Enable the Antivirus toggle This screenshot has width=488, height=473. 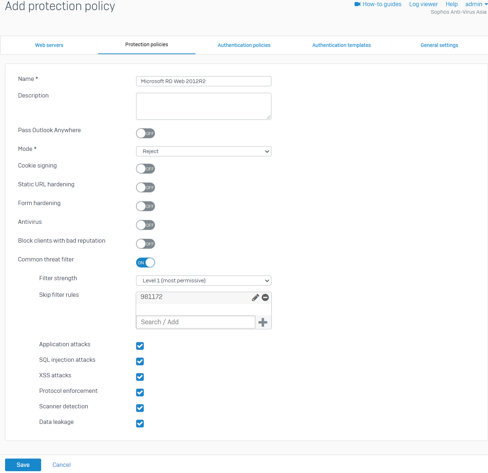(x=145, y=225)
